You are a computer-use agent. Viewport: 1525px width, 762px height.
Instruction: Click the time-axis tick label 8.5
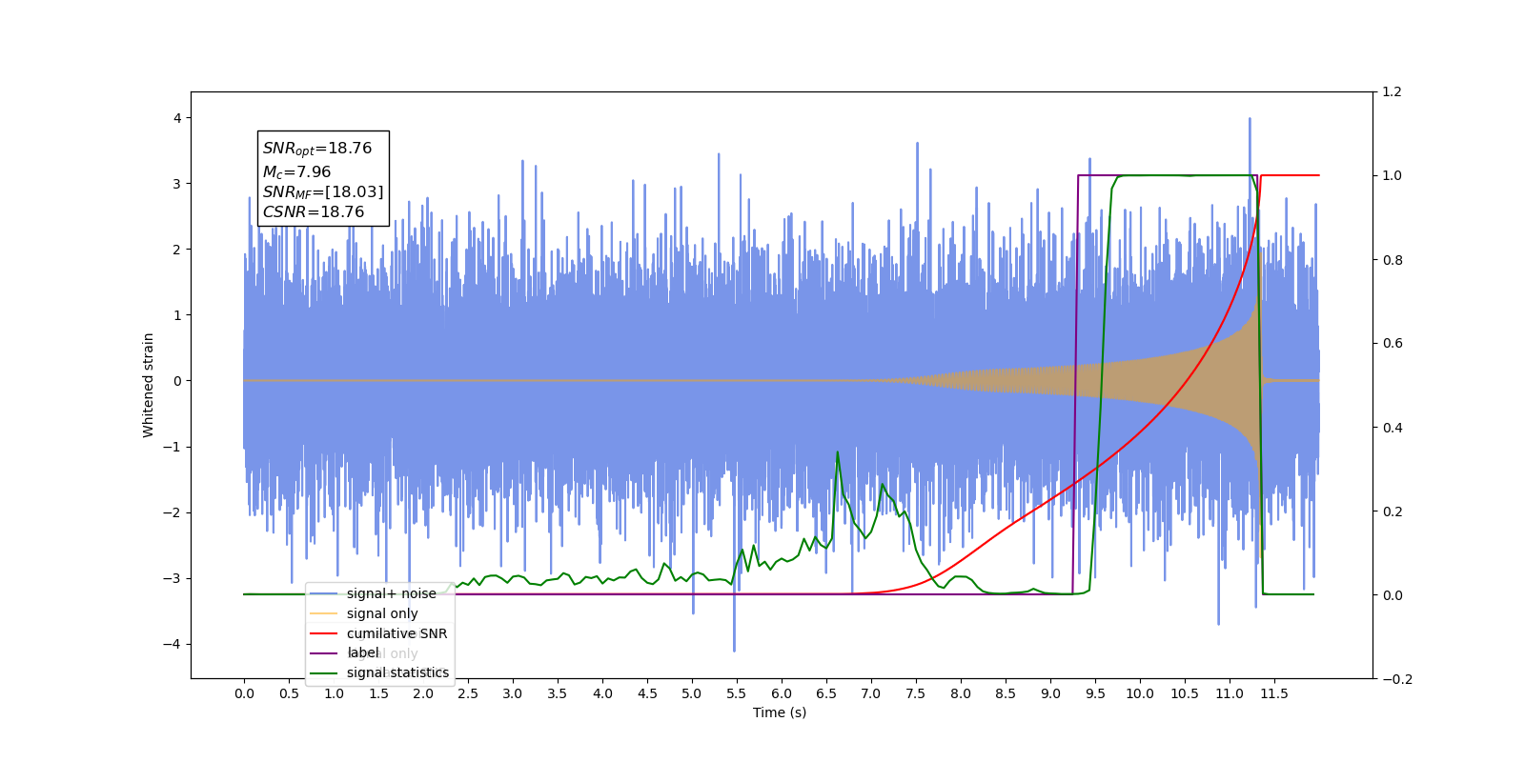1006,693
